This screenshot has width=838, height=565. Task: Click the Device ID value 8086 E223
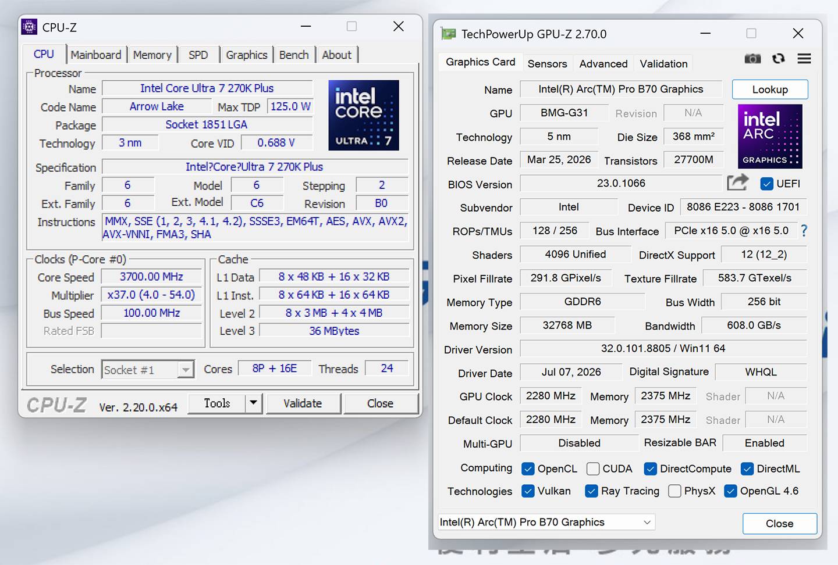[743, 207]
